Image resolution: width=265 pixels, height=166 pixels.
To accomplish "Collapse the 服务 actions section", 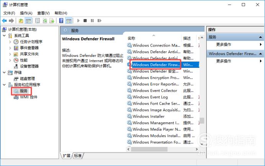I will point(260,37).
